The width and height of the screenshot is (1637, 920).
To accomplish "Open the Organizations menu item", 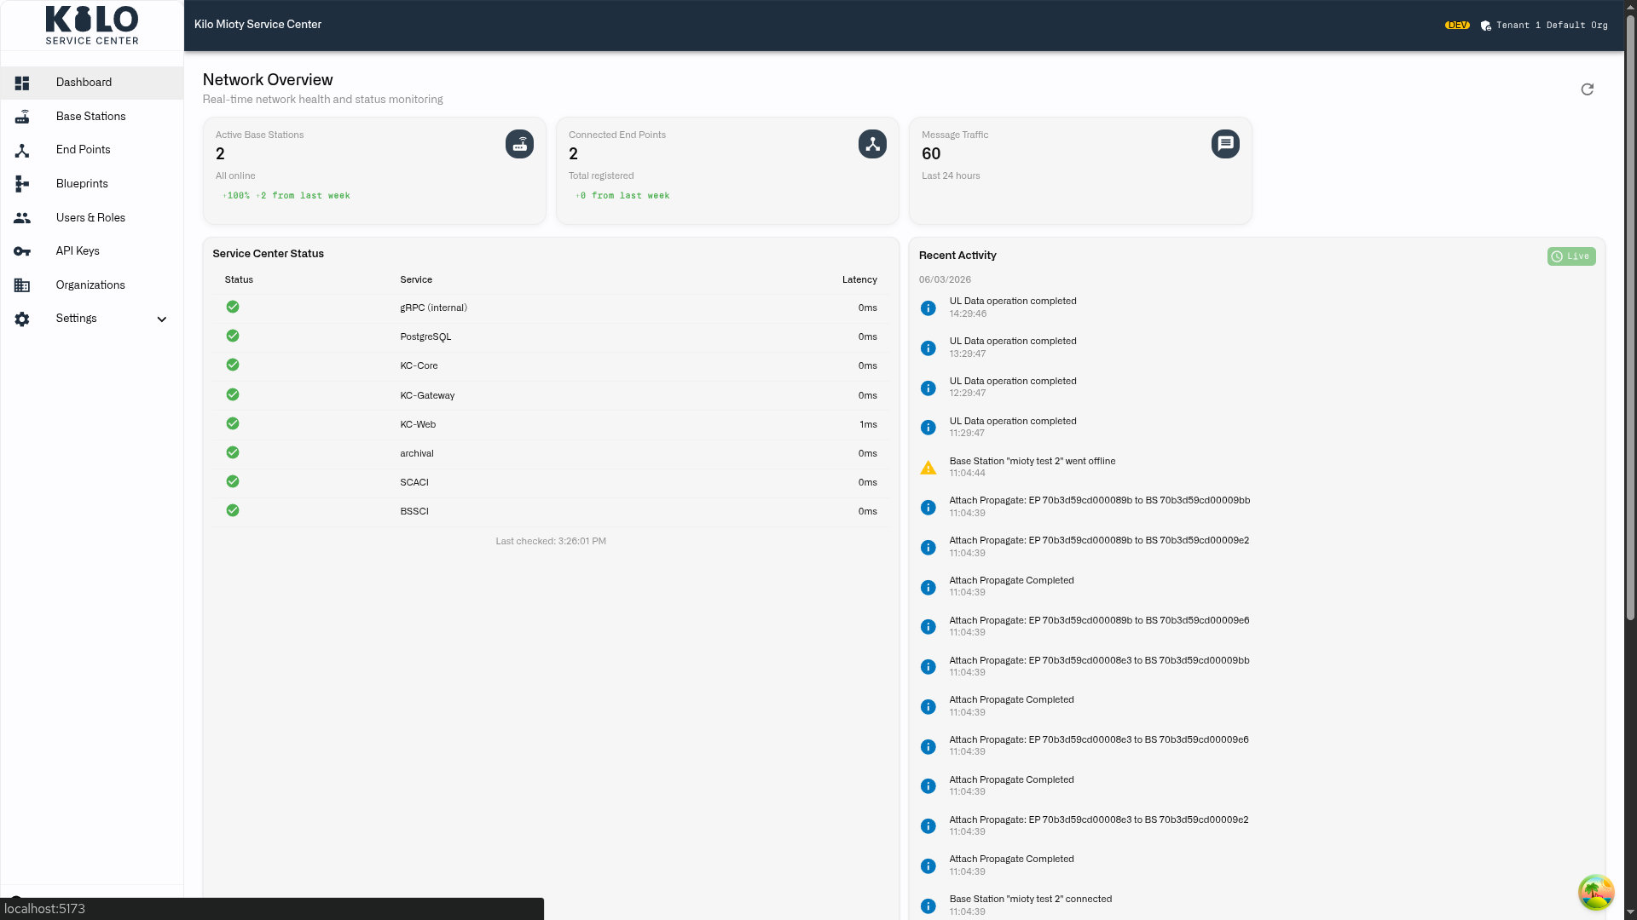I will click(x=92, y=285).
